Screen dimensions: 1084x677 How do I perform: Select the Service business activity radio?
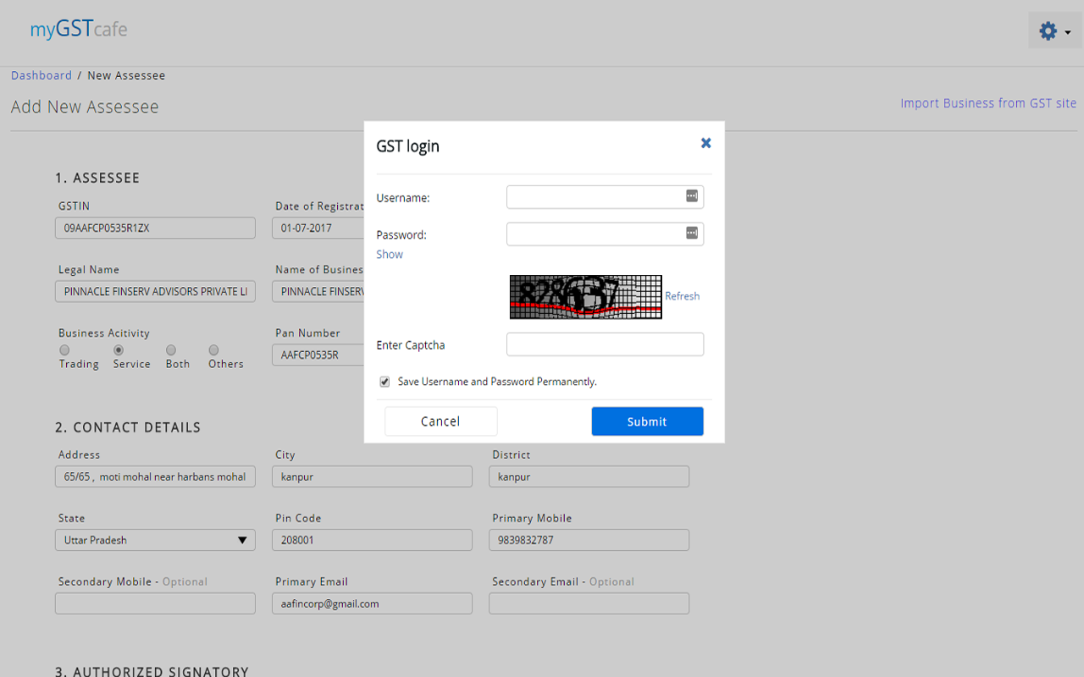coord(119,350)
